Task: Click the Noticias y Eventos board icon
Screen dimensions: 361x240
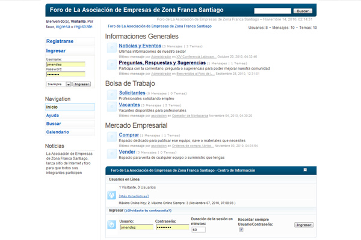Action: (111, 48)
